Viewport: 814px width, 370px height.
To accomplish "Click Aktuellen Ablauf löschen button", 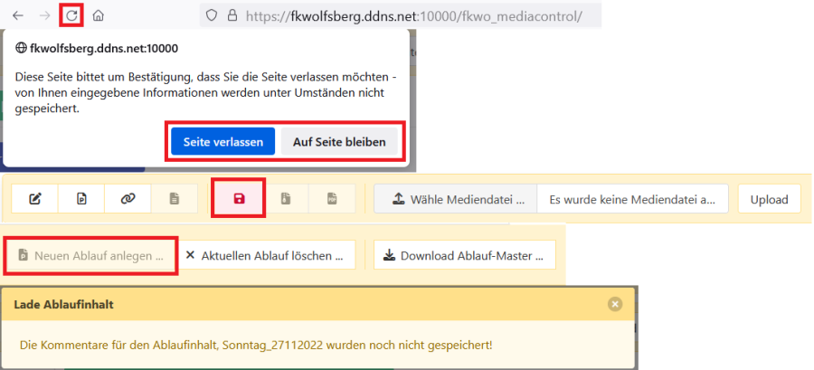I will [x=264, y=255].
